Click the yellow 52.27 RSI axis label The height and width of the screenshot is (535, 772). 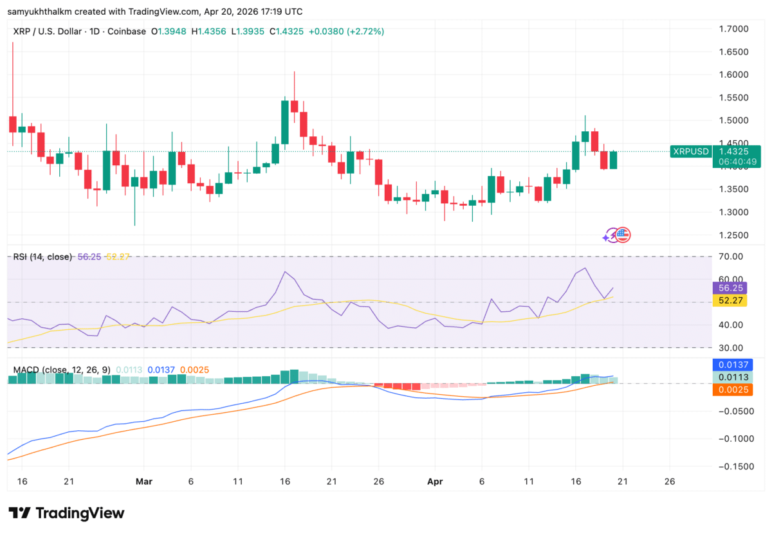(x=730, y=300)
